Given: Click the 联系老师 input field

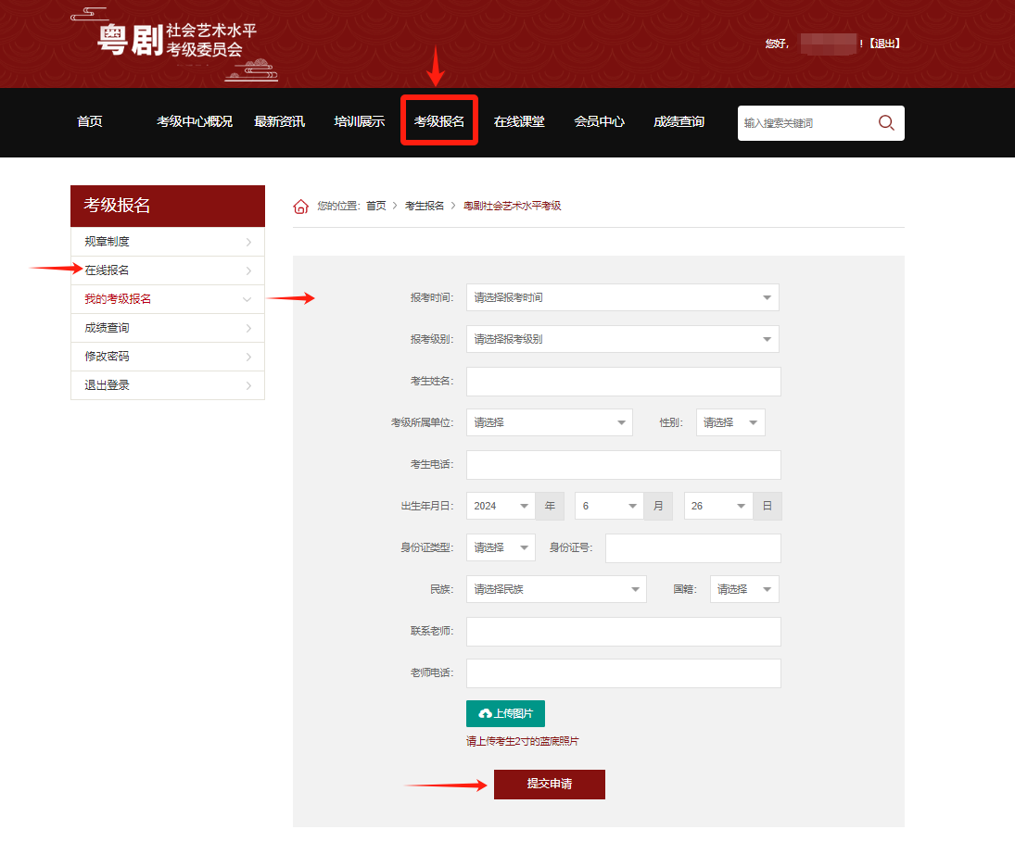Looking at the screenshot, I should pyautogui.click(x=624, y=632).
